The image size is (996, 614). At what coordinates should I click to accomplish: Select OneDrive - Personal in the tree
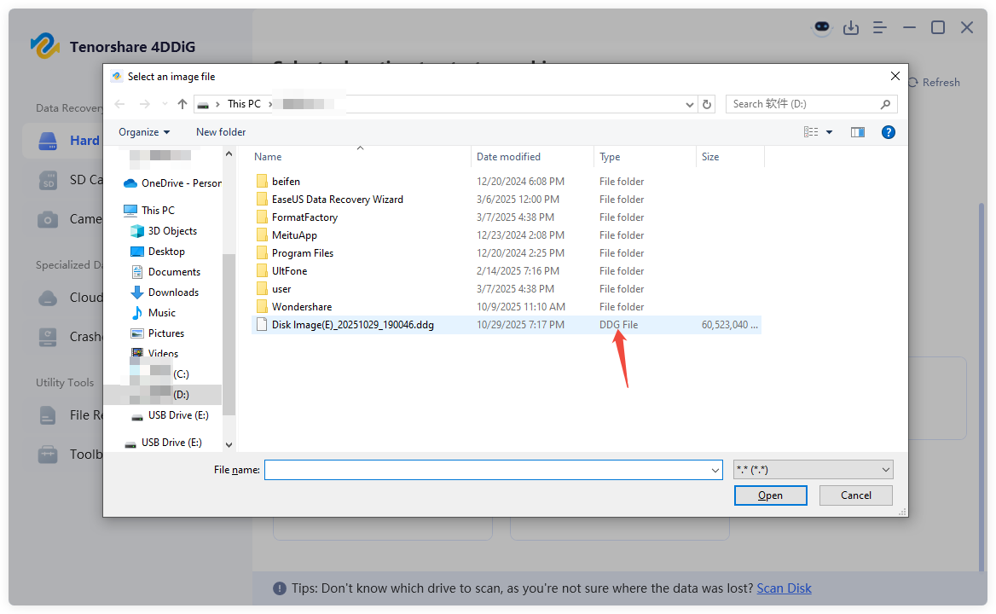[173, 183]
